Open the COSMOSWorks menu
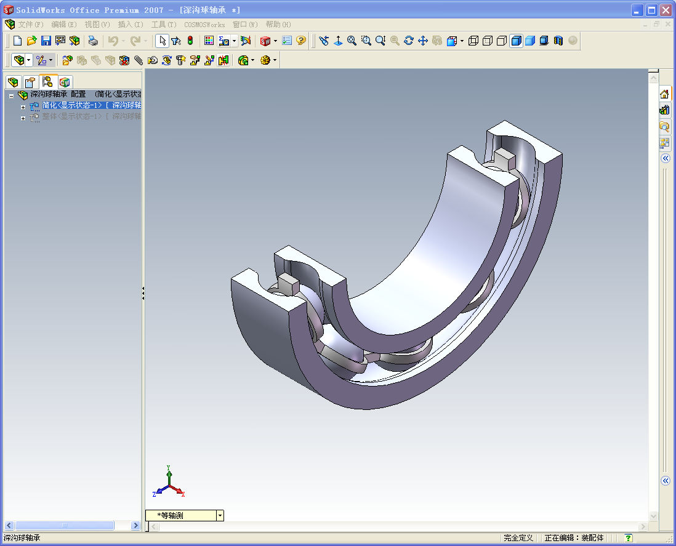Screen dimensions: 676x546 point(204,25)
